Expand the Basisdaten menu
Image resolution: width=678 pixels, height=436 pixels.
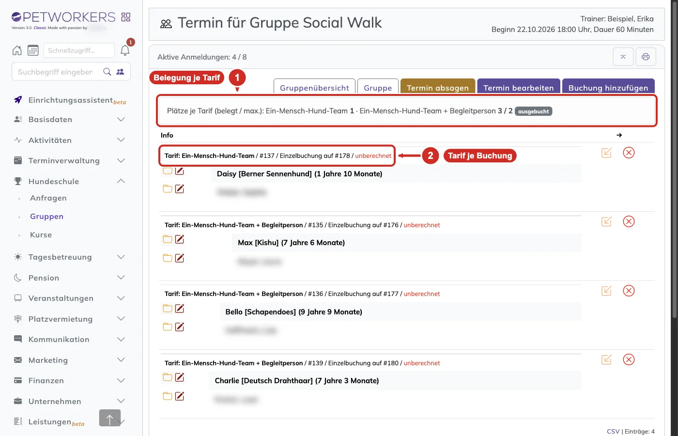[x=70, y=119]
